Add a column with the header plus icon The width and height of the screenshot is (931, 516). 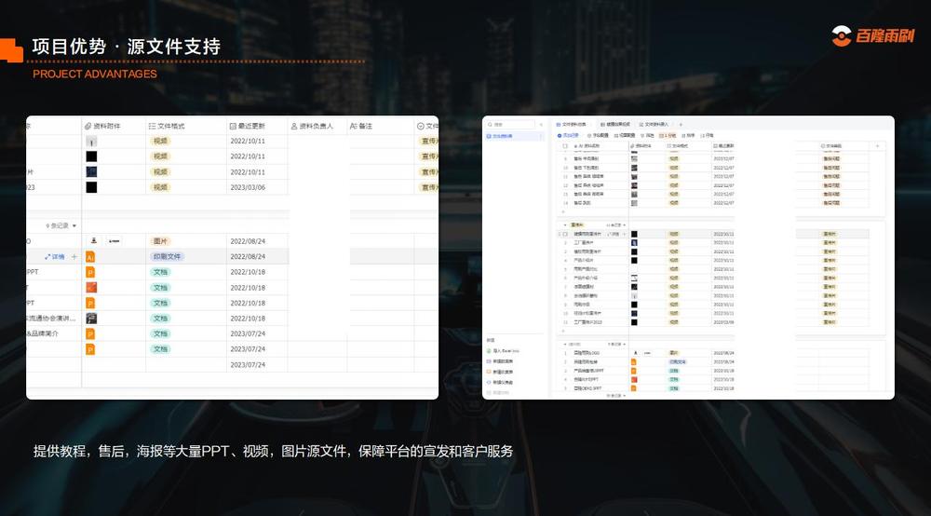tap(878, 145)
